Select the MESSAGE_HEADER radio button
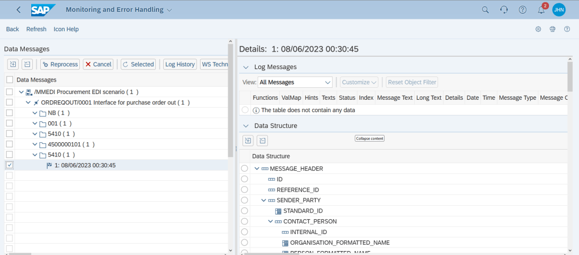Image resolution: width=579 pixels, height=255 pixels. pos(245,169)
